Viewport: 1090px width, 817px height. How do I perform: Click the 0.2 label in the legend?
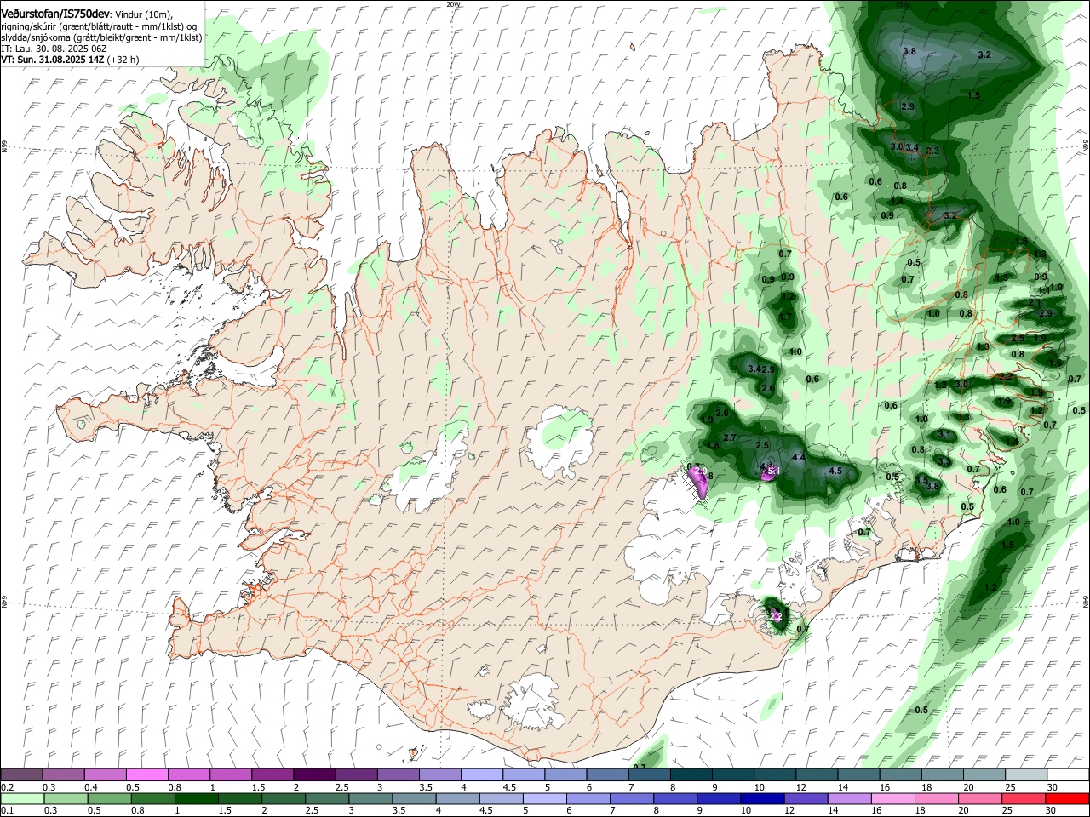[8, 787]
